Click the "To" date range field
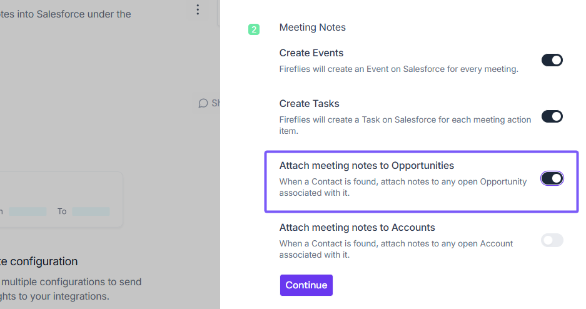Viewport: 586px width, 309px height. click(91, 211)
